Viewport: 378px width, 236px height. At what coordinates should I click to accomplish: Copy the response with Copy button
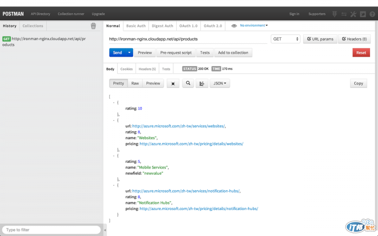(x=359, y=84)
